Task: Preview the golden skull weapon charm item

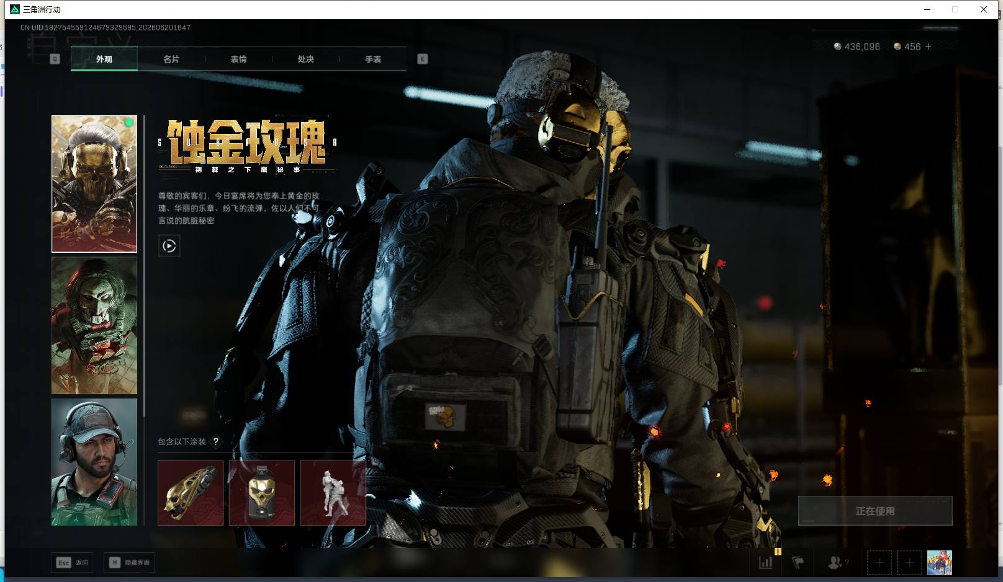Action: point(191,493)
